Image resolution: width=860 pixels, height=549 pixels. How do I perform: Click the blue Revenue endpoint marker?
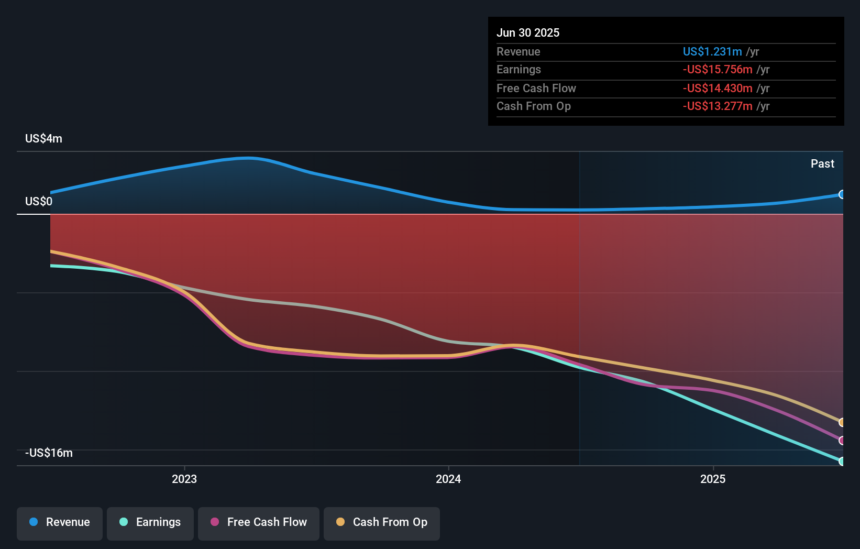click(x=842, y=194)
